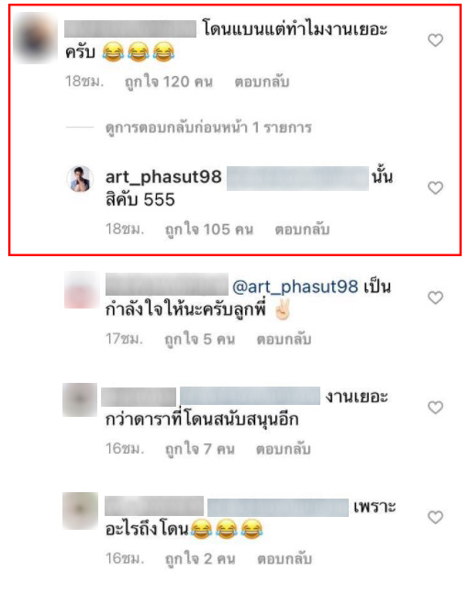The image size is (469, 595).
Task: Like art_phasut98's reply with 555
Action: click(435, 187)
